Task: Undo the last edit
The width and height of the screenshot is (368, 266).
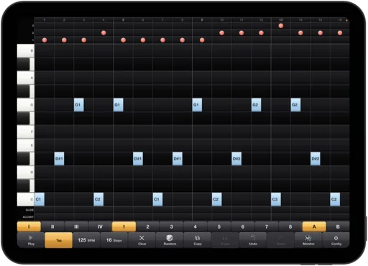Action: coord(253,240)
